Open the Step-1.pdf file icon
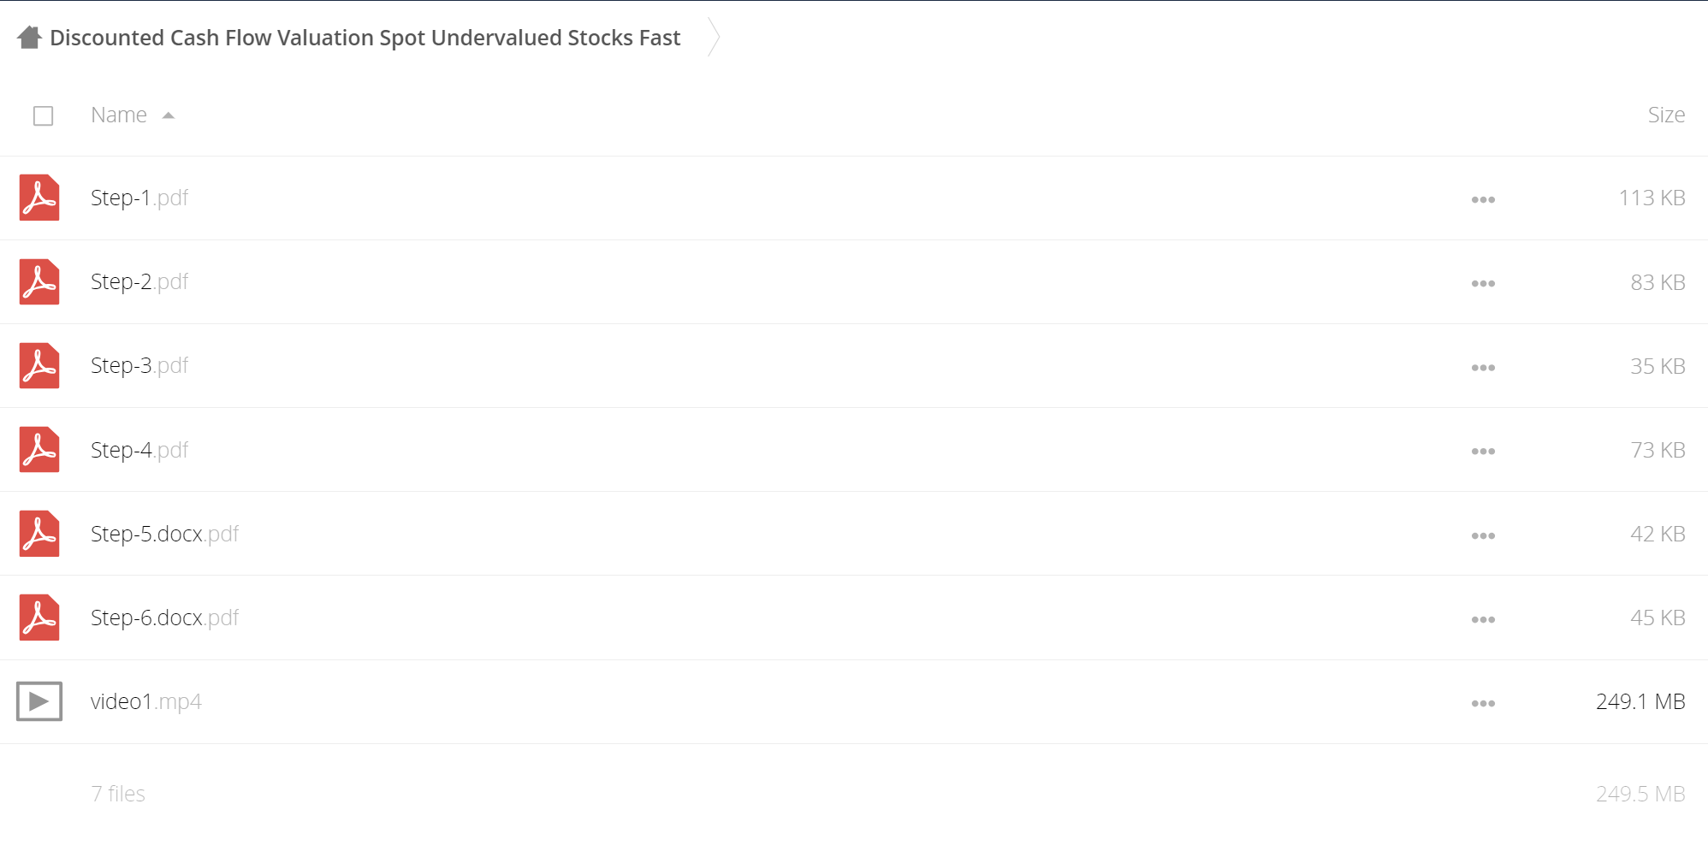Image resolution: width=1708 pixels, height=857 pixels. (39, 198)
